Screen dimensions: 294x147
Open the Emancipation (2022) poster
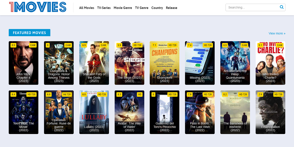[270, 112]
